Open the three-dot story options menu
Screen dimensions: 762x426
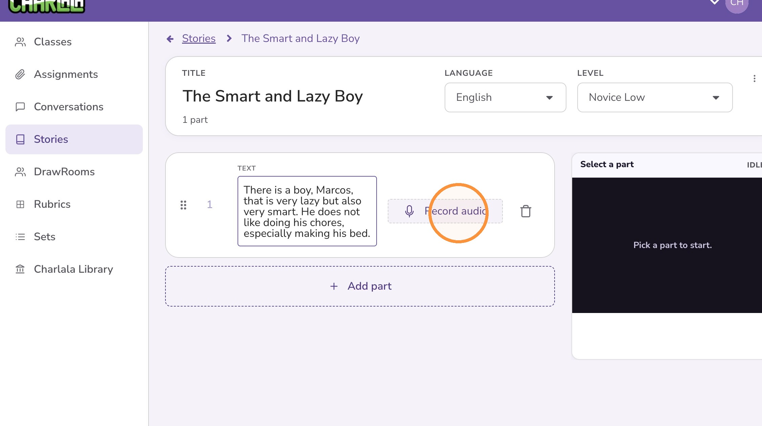point(754,79)
